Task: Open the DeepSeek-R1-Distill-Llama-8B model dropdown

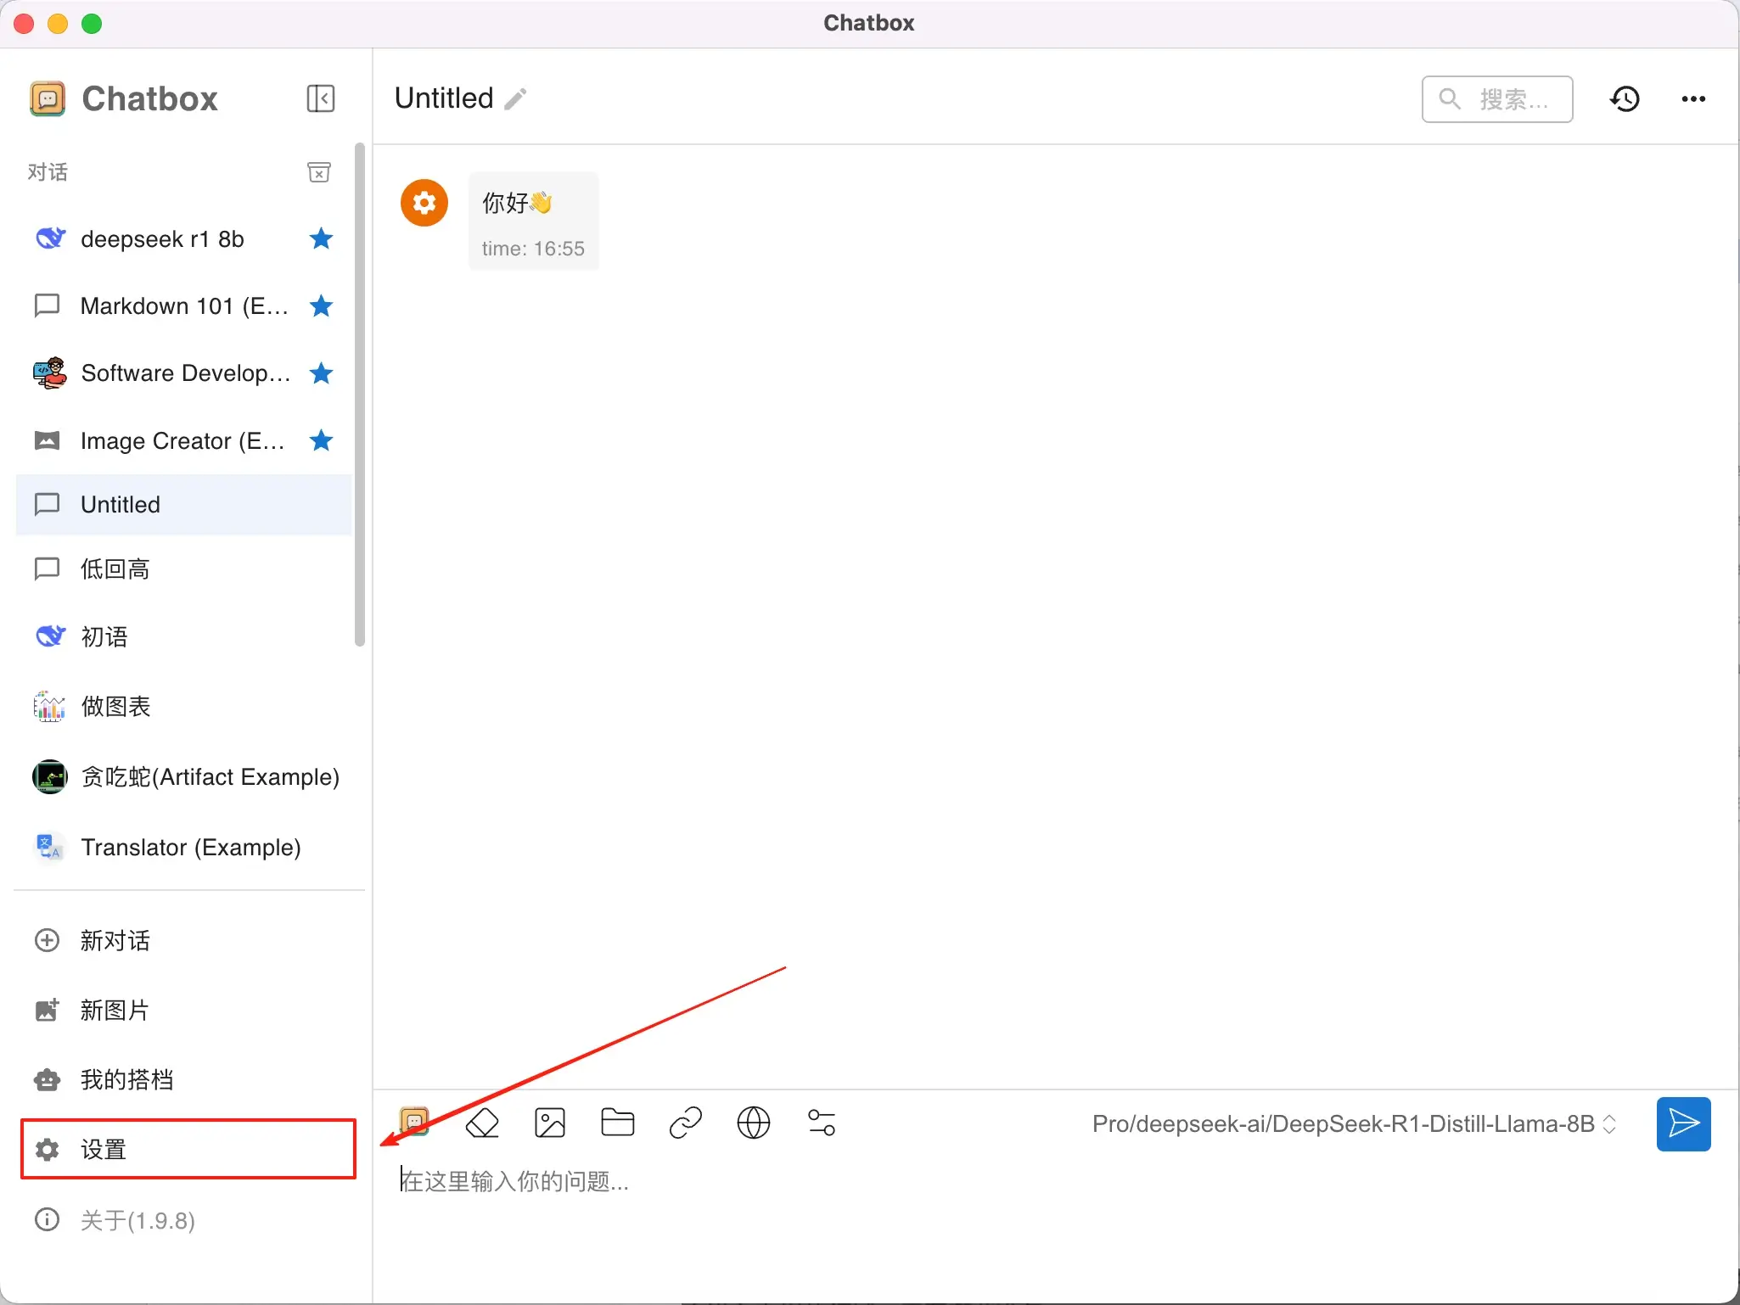Action: [x=1355, y=1123]
